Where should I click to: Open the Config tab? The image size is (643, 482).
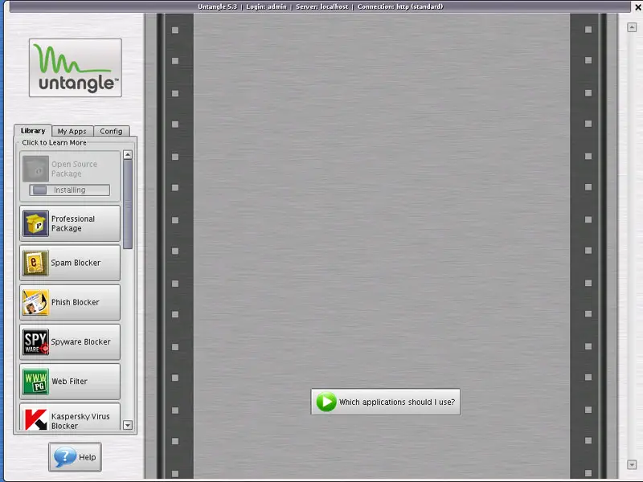point(111,131)
